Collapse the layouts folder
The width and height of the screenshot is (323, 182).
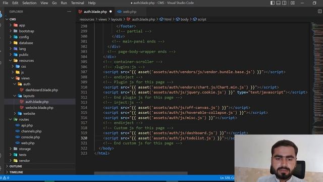pyautogui.click(x=29, y=96)
